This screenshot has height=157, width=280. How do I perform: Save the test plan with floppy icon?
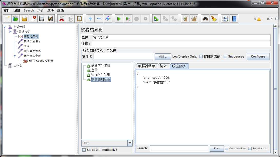coord(42,19)
